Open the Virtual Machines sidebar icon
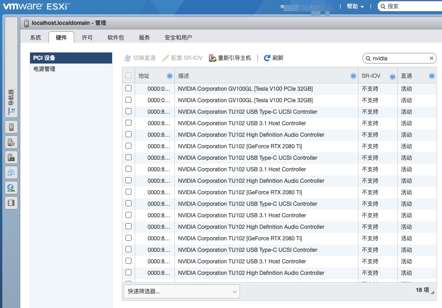Image resolution: width=442 pixels, height=308 pixels. pyautogui.click(x=11, y=173)
